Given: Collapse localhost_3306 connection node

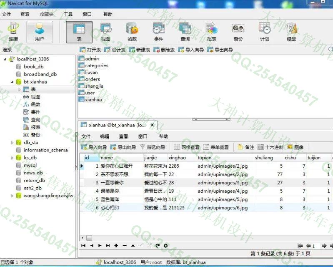Looking at the screenshot, I should click(x=5, y=59).
